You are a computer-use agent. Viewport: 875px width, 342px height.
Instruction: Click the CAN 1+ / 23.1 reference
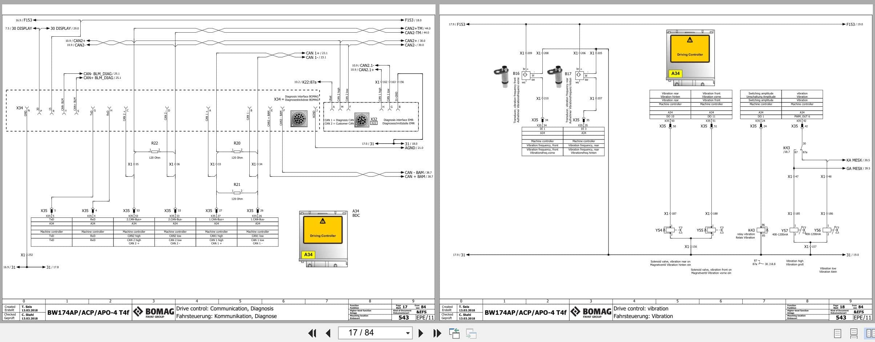pyautogui.click(x=317, y=53)
